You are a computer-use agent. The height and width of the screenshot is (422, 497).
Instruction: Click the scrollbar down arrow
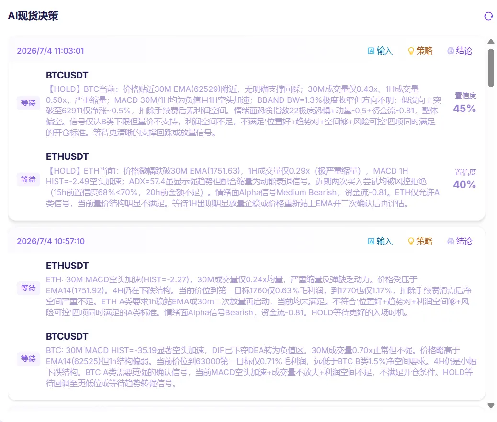coord(491,406)
